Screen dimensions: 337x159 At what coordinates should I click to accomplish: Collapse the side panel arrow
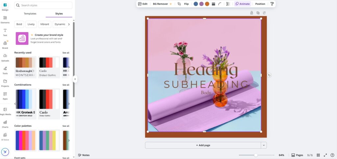[x=75, y=79]
